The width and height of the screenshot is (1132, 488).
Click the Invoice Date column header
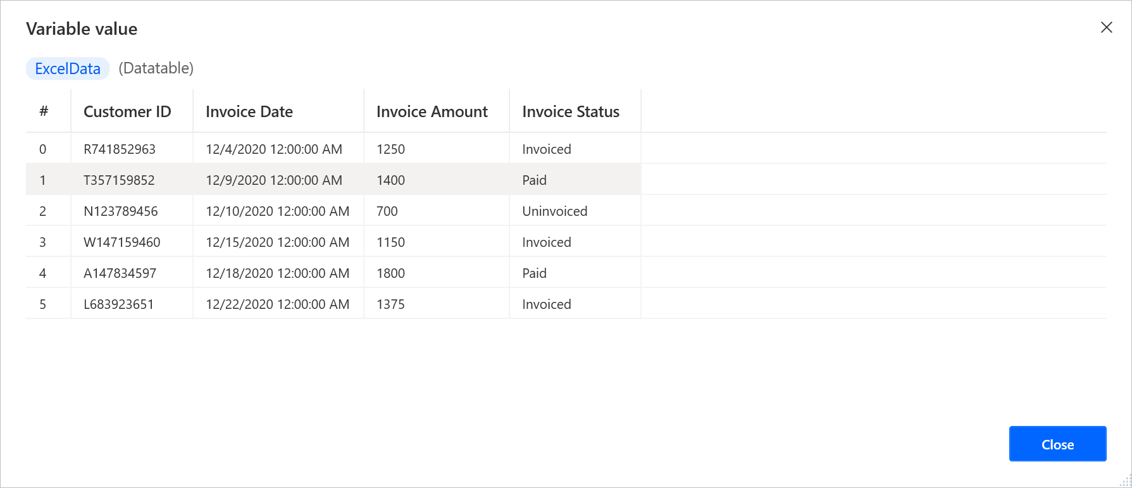(249, 112)
